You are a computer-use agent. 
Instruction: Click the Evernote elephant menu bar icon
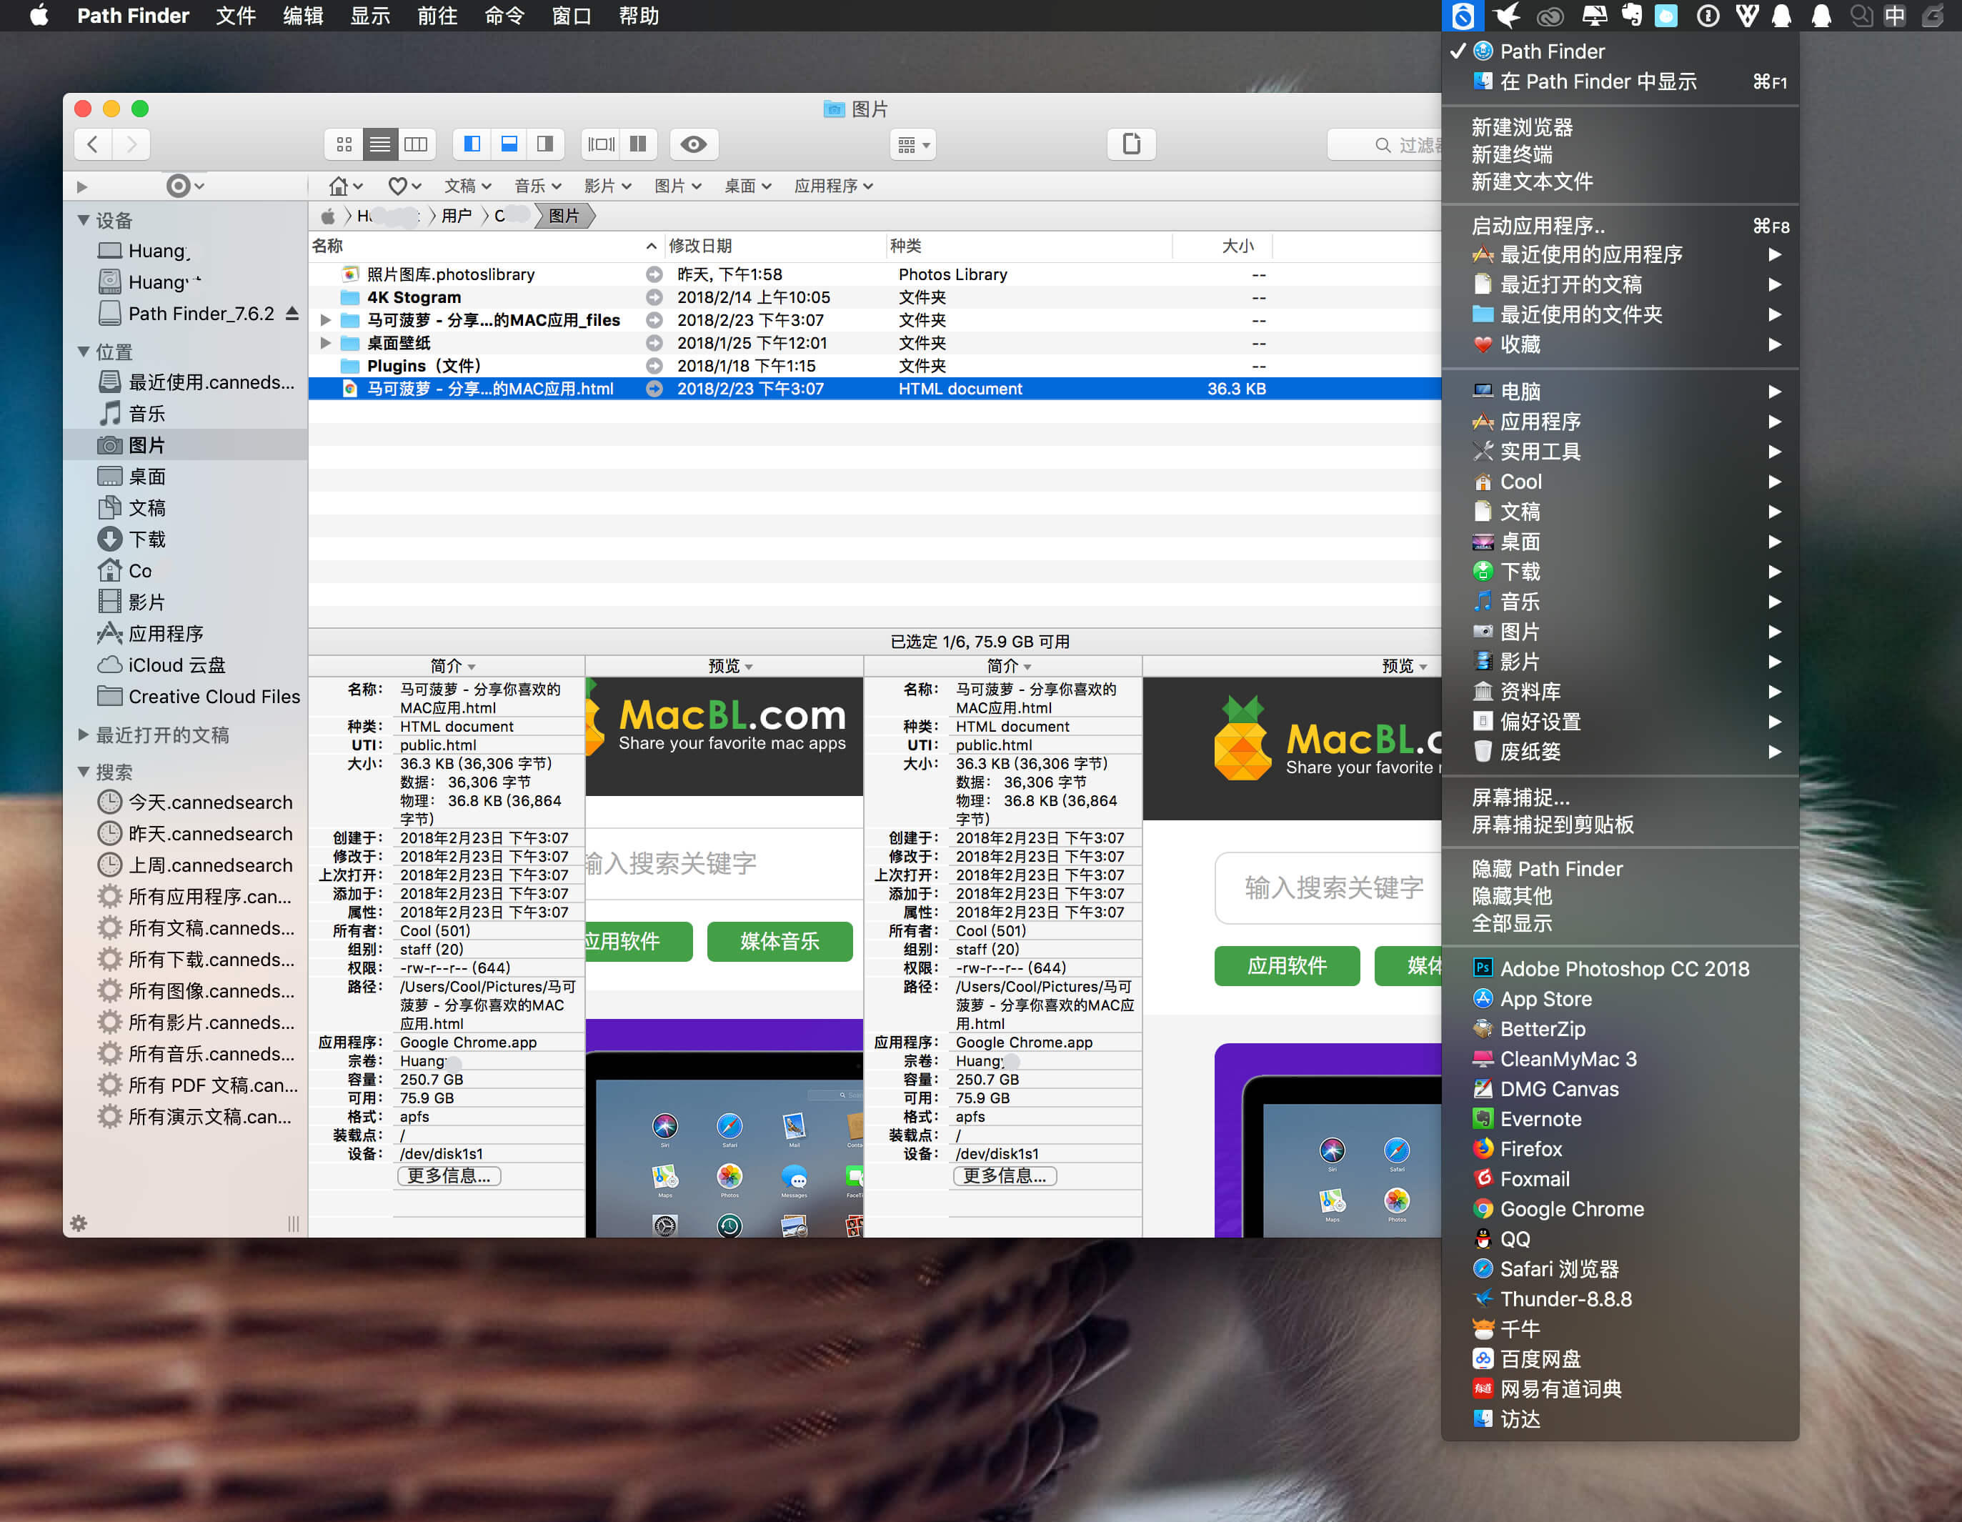[x=1633, y=16]
